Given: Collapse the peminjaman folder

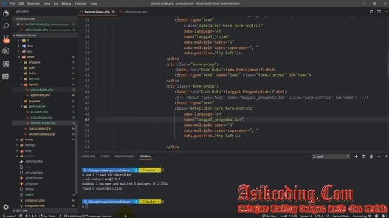Looking at the screenshot, I should pos(37,107).
